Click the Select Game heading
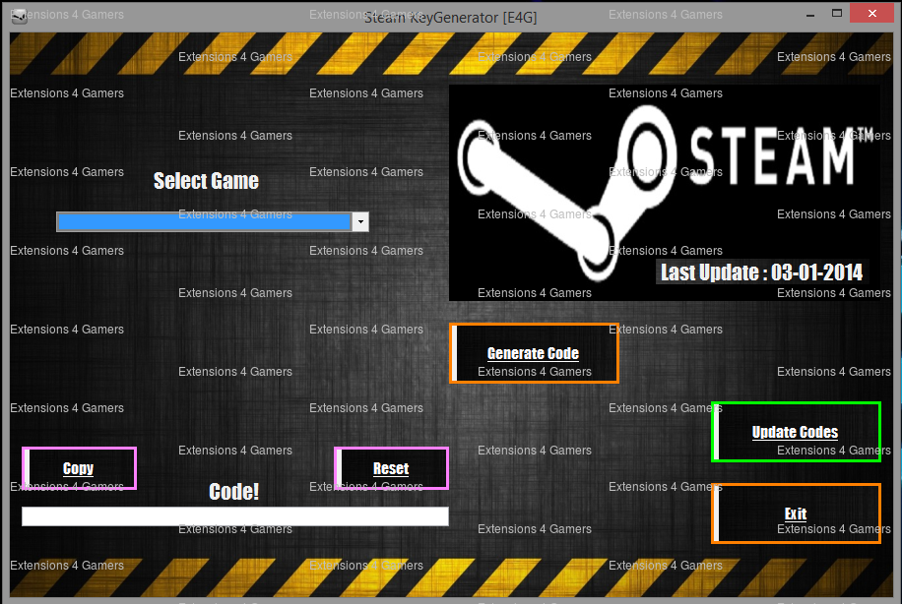This screenshot has width=902, height=604. tap(206, 181)
